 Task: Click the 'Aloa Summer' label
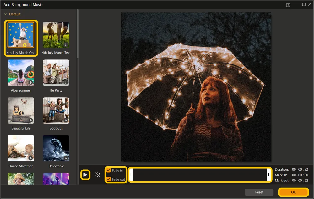(x=21, y=90)
